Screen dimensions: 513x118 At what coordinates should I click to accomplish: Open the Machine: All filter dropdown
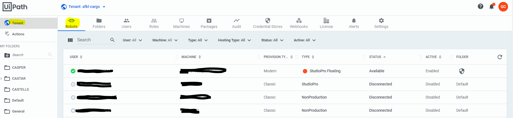click(165, 40)
